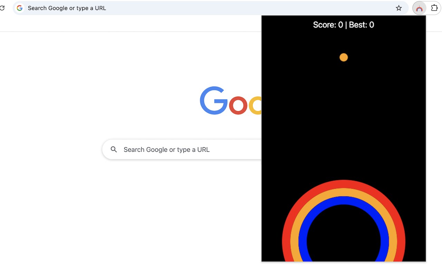Click the reload page icon
This screenshot has width=442, height=276.
point(2,8)
